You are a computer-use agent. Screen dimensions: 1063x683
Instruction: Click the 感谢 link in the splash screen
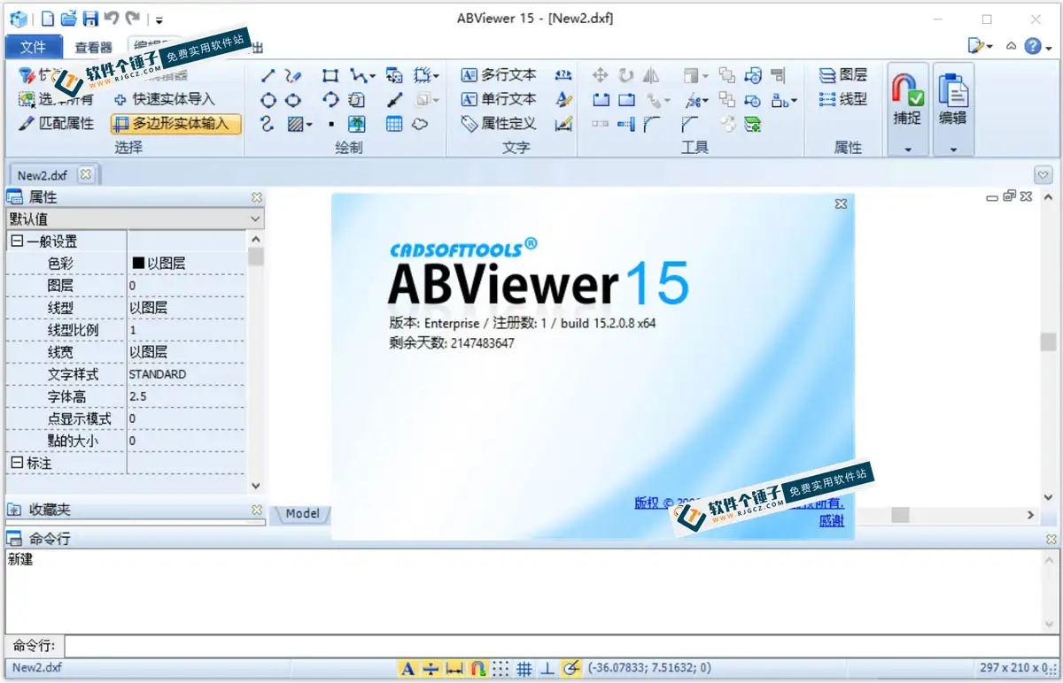831,521
